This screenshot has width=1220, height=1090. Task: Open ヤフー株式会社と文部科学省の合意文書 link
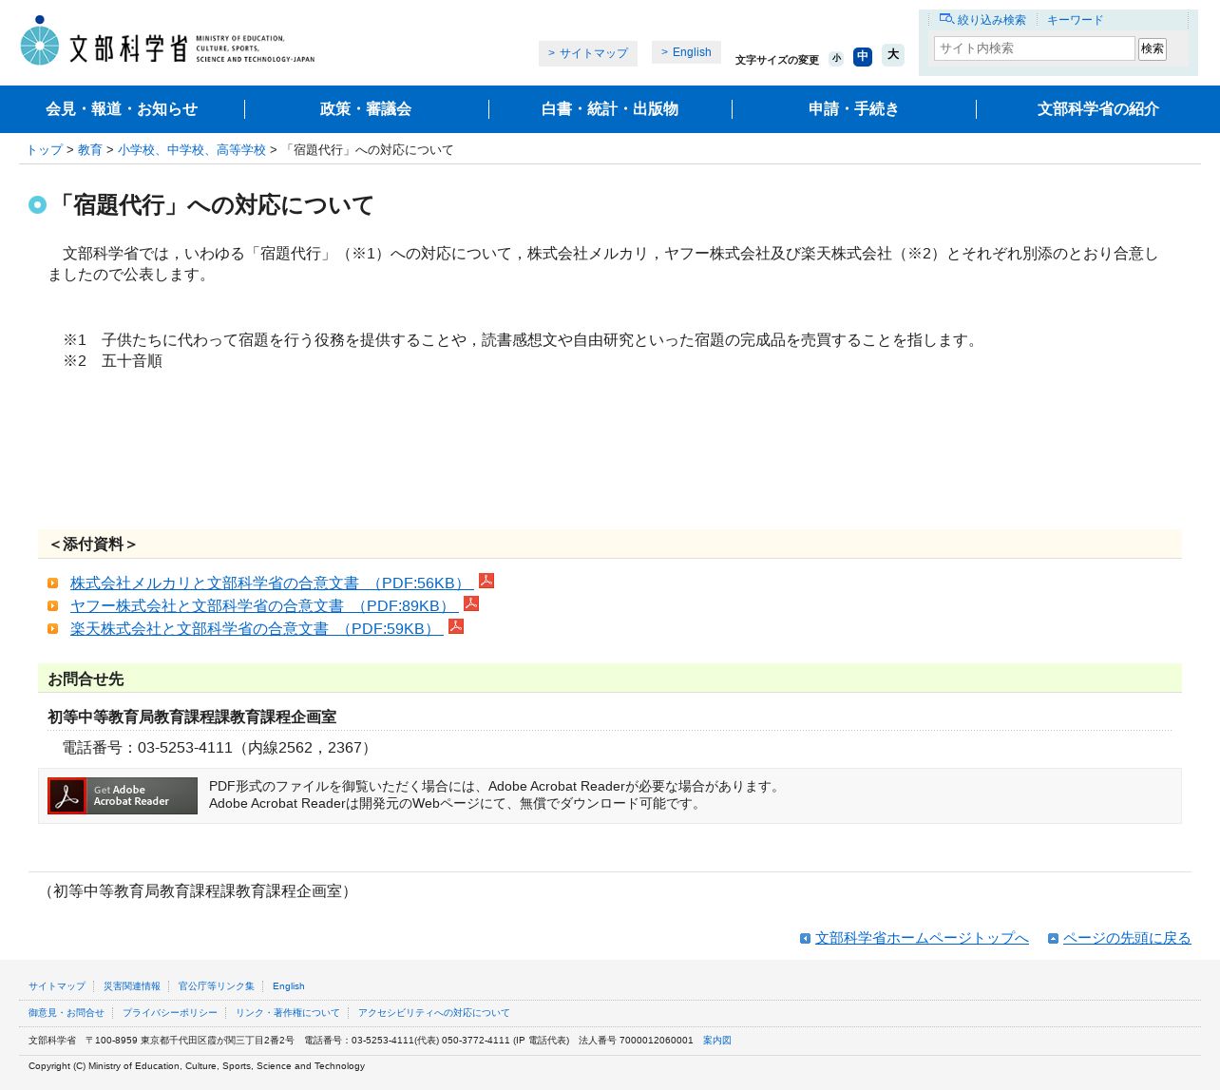(264, 606)
